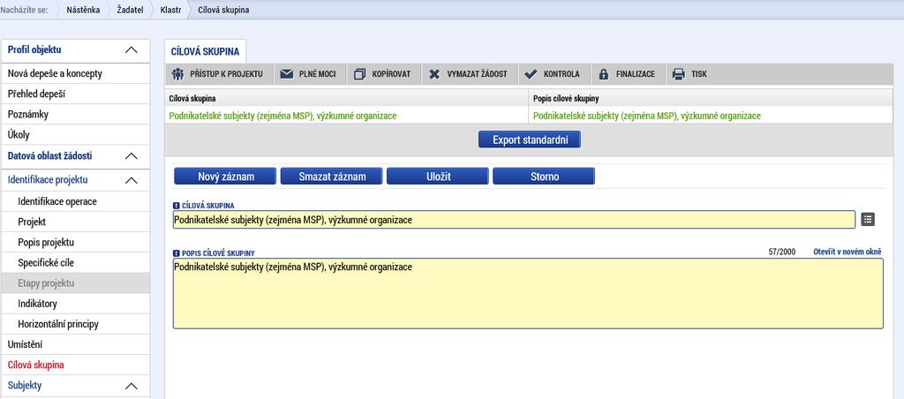
Task: Click the info icon next to POPIS CÍLOVÉ SKUPINY label
Action: click(x=177, y=252)
